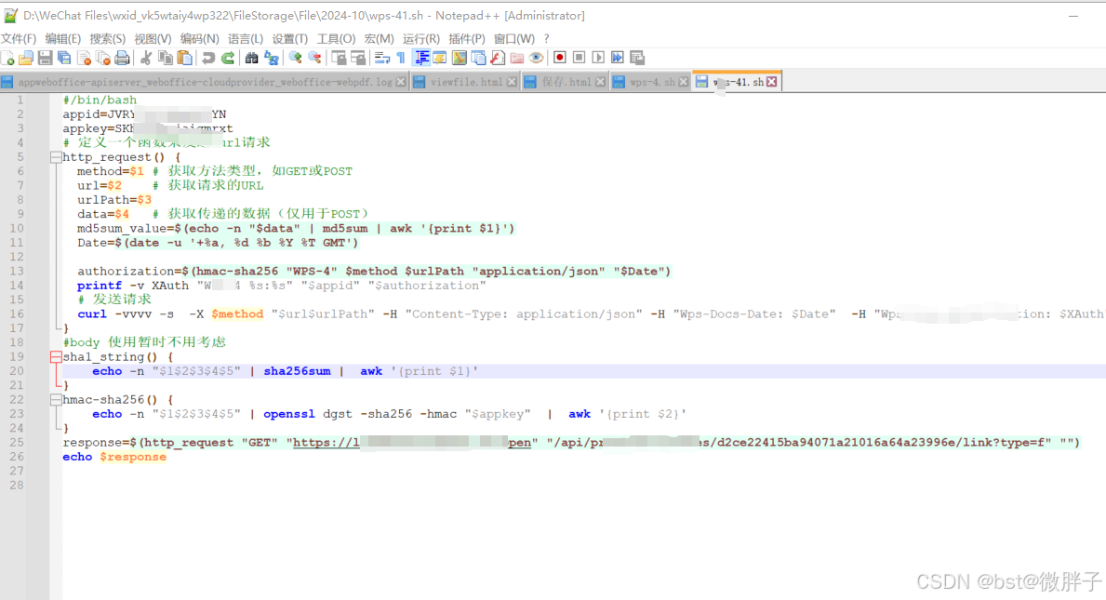Image resolution: width=1106 pixels, height=600 pixels.
Task: Open the 窗口(W) menu
Action: click(x=514, y=39)
